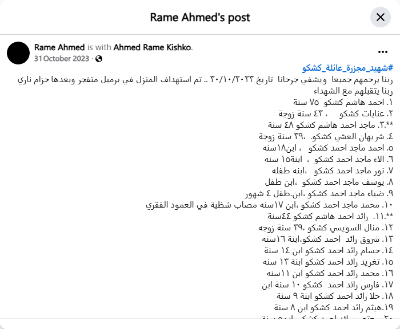Click list entry ١٨ naming حلا رائد احمد
The height and width of the screenshot is (329, 400).
(x=335, y=296)
